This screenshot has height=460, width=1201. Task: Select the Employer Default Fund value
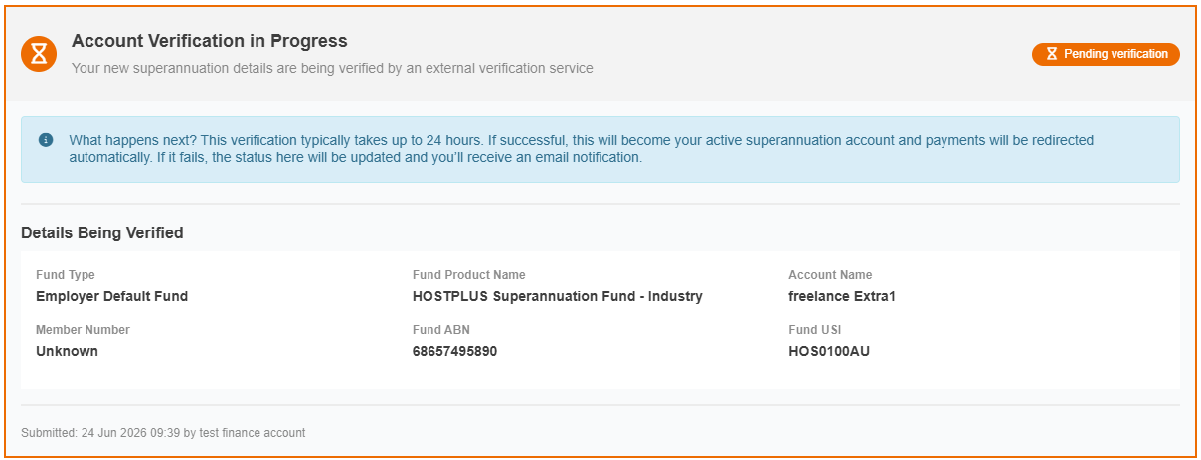pyautogui.click(x=111, y=296)
